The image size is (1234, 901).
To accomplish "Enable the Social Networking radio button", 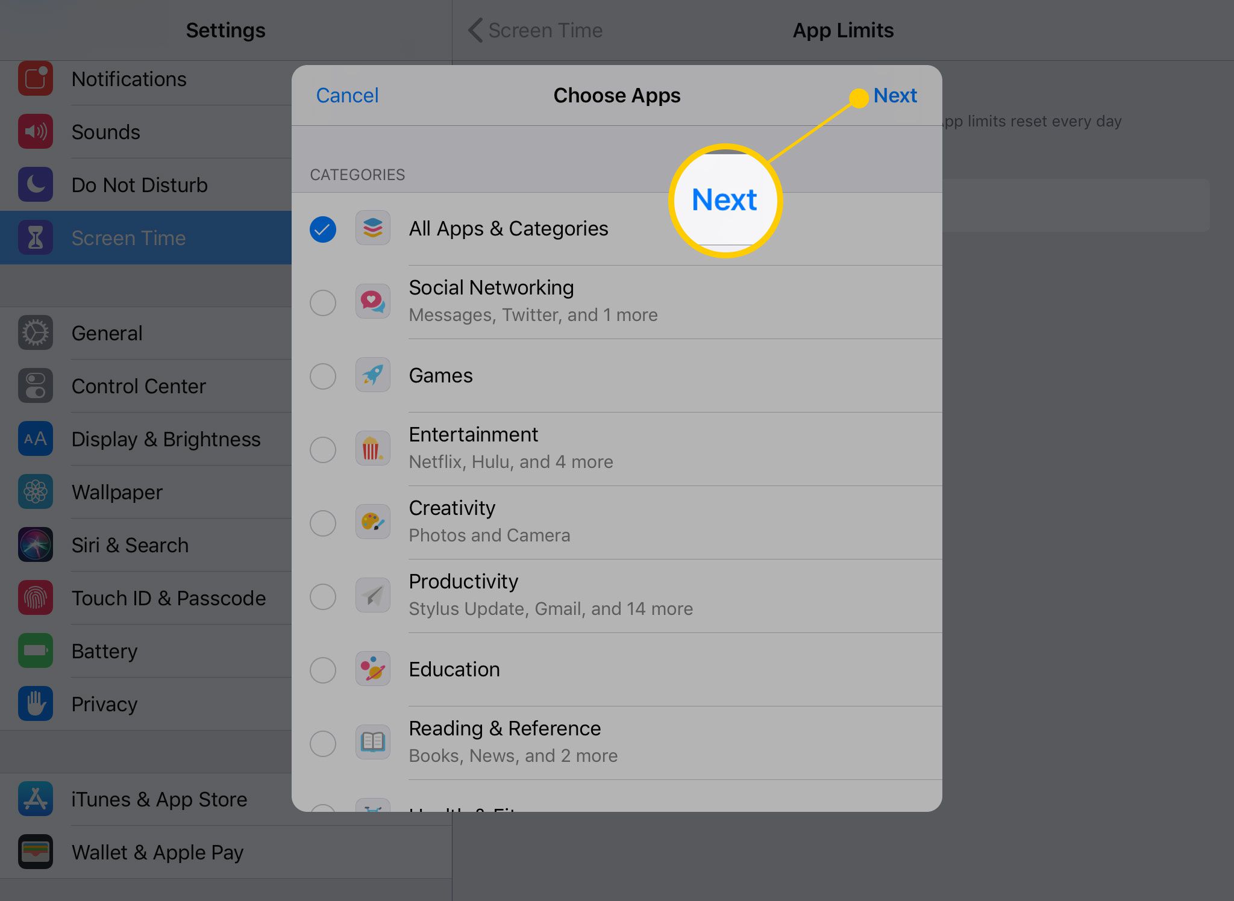I will point(323,301).
